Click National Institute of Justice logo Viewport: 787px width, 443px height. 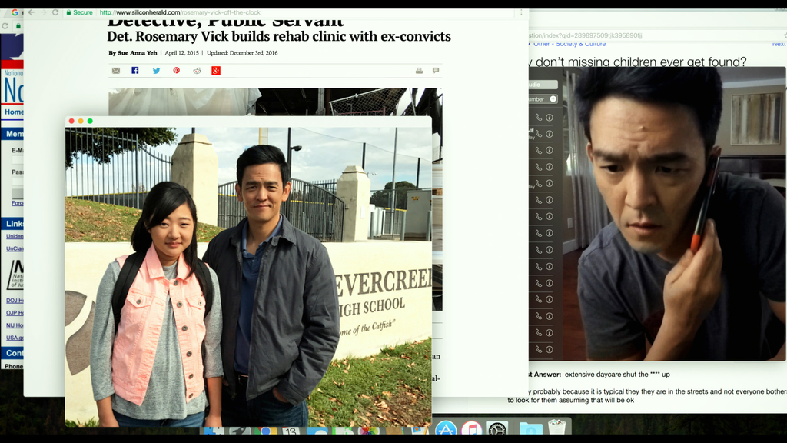tap(15, 275)
